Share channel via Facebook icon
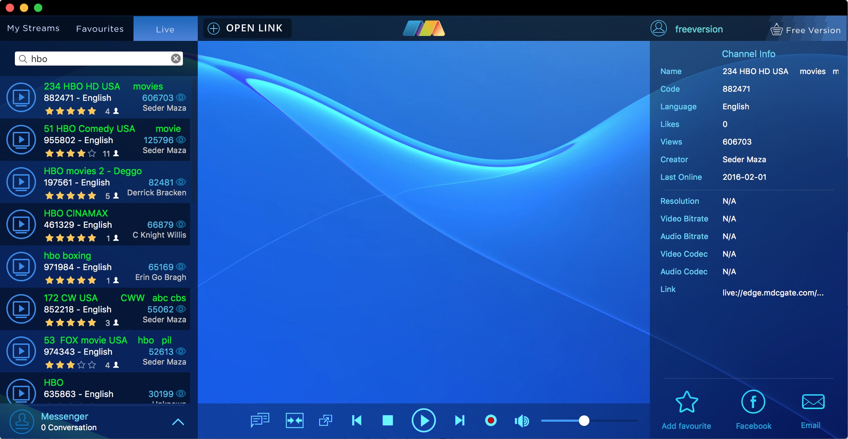Screen dimensions: 848x439 pos(753,402)
